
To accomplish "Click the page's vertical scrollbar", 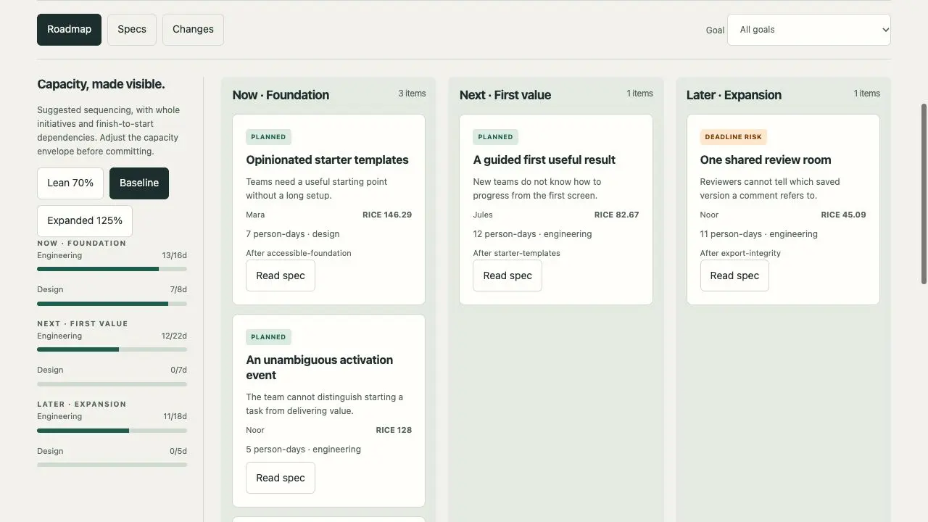I will pyautogui.click(x=924, y=194).
